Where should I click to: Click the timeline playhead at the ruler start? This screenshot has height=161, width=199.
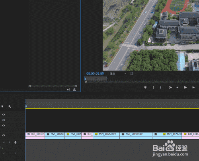(26, 106)
